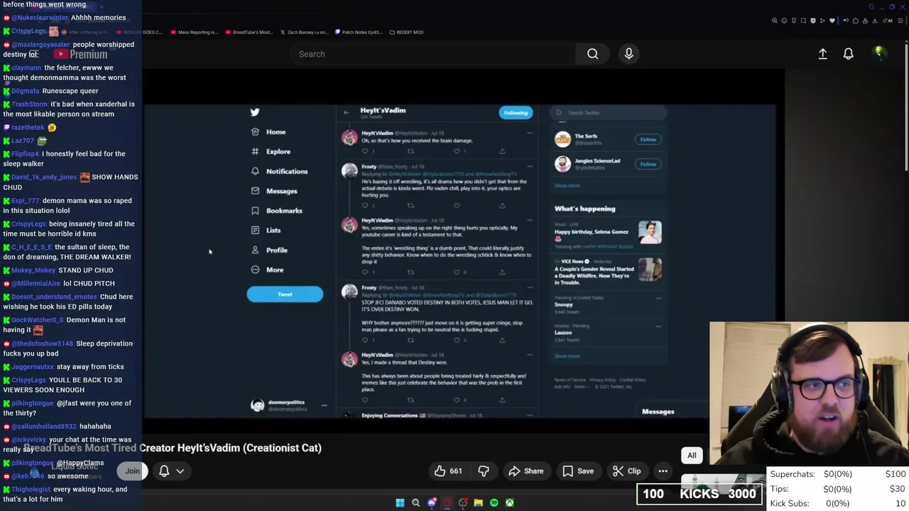Open Twitter Explore in sidebar
Viewport: 909px width, 511px height.
[x=271, y=151]
